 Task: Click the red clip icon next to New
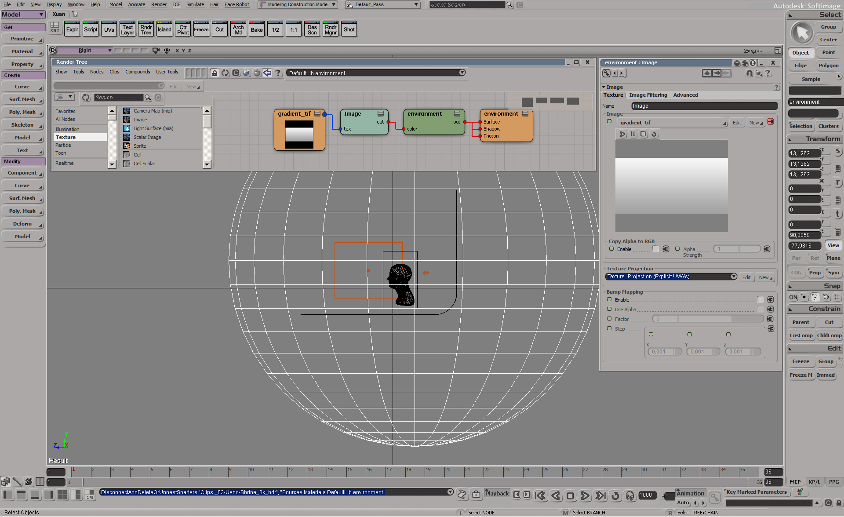pyautogui.click(x=771, y=122)
